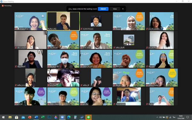Select the yellow-highlighted active speaker tile
Viewport: 192px width, 120px height.
63,21
